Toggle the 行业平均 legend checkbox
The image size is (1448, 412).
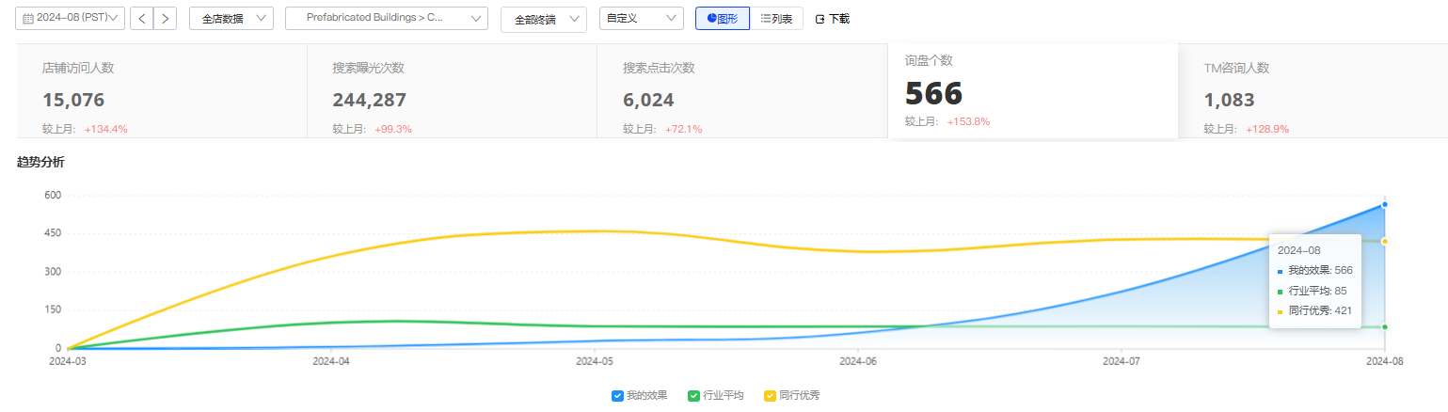coord(693,396)
